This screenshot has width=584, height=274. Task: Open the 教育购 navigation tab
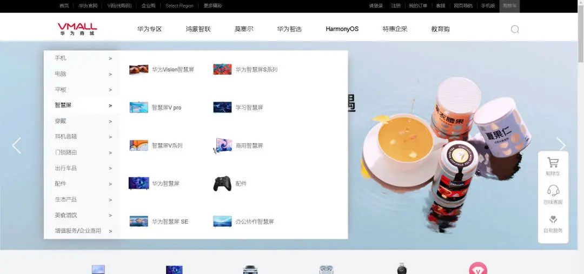point(440,29)
